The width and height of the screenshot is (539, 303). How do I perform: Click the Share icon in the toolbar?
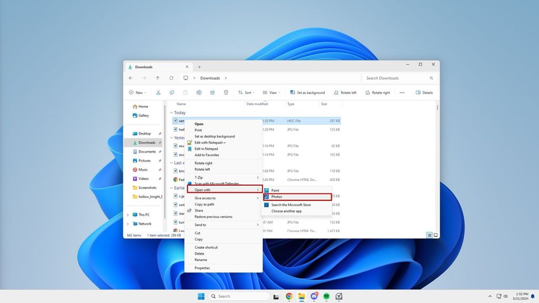point(213,92)
